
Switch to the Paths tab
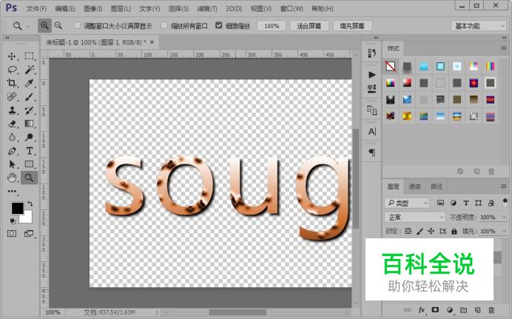click(x=437, y=187)
